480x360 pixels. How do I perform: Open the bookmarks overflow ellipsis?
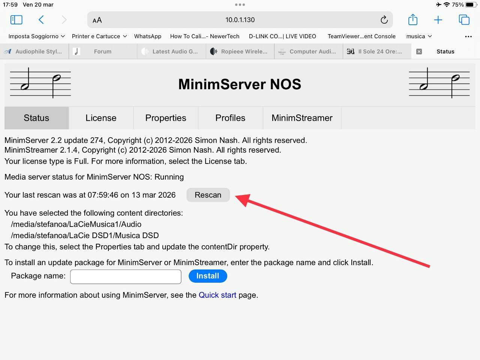468,36
